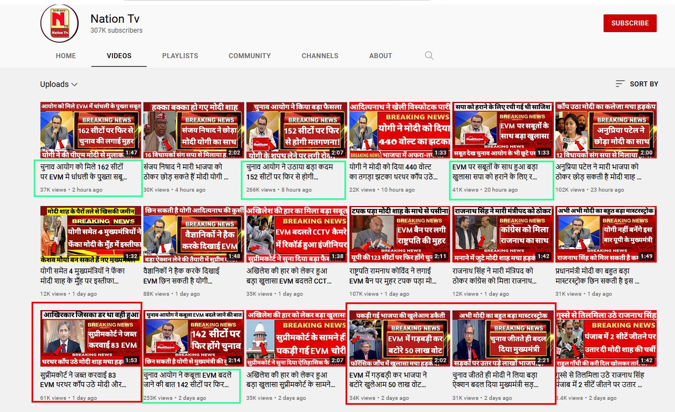675x412 pixels.
Task: Click title गुस्से से तिलमिला उठे राजनाथ सिंह
Action: [601, 380]
